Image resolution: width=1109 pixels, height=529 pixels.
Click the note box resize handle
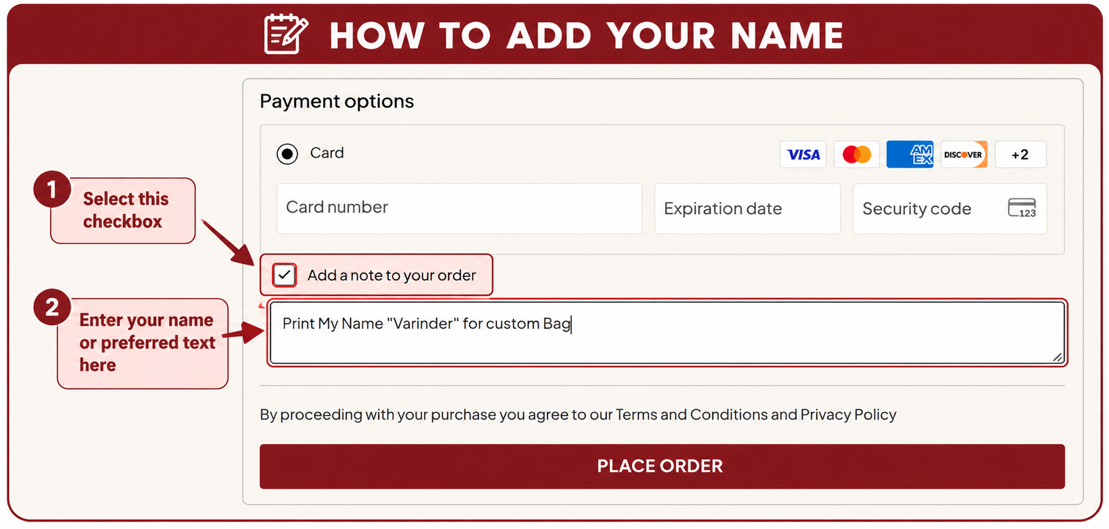pos(1057,356)
